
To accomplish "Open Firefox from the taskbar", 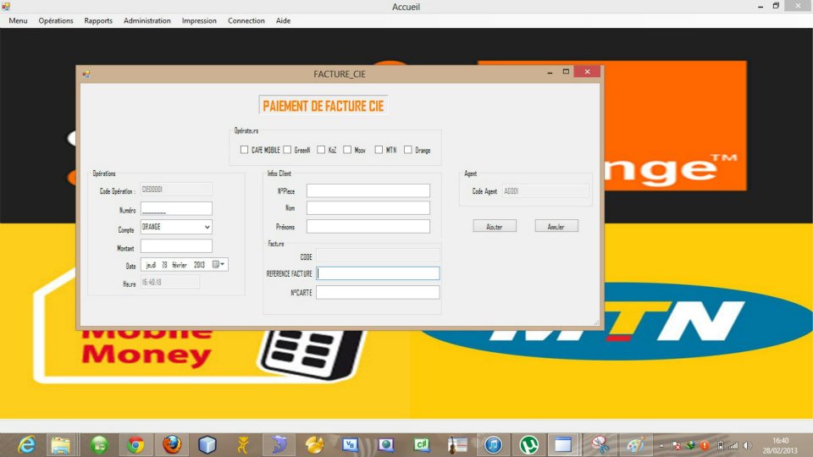I will coord(172,444).
